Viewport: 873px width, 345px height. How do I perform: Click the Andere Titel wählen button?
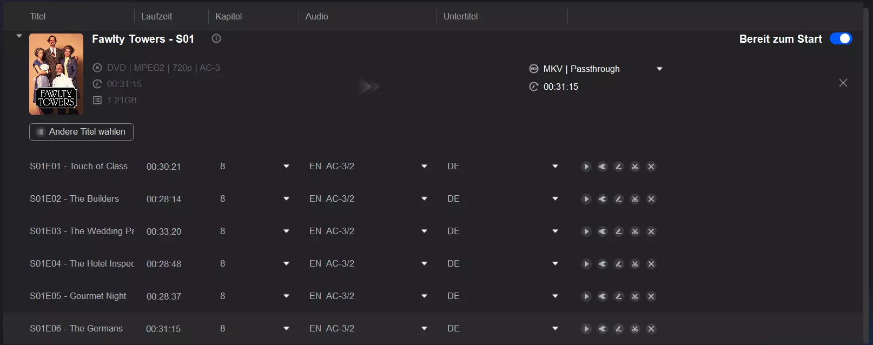pos(81,132)
